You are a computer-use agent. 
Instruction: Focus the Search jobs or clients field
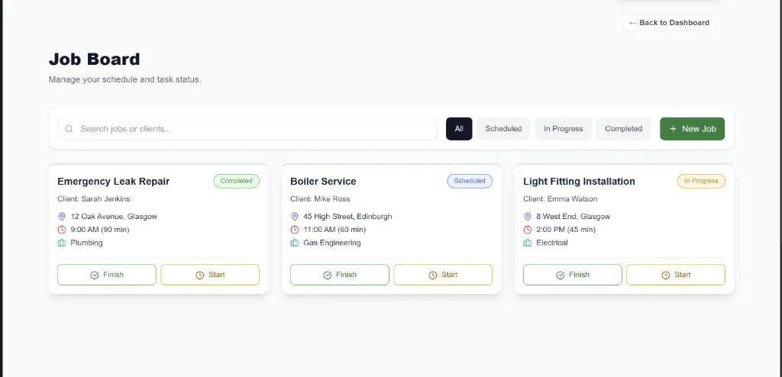click(247, 129)
